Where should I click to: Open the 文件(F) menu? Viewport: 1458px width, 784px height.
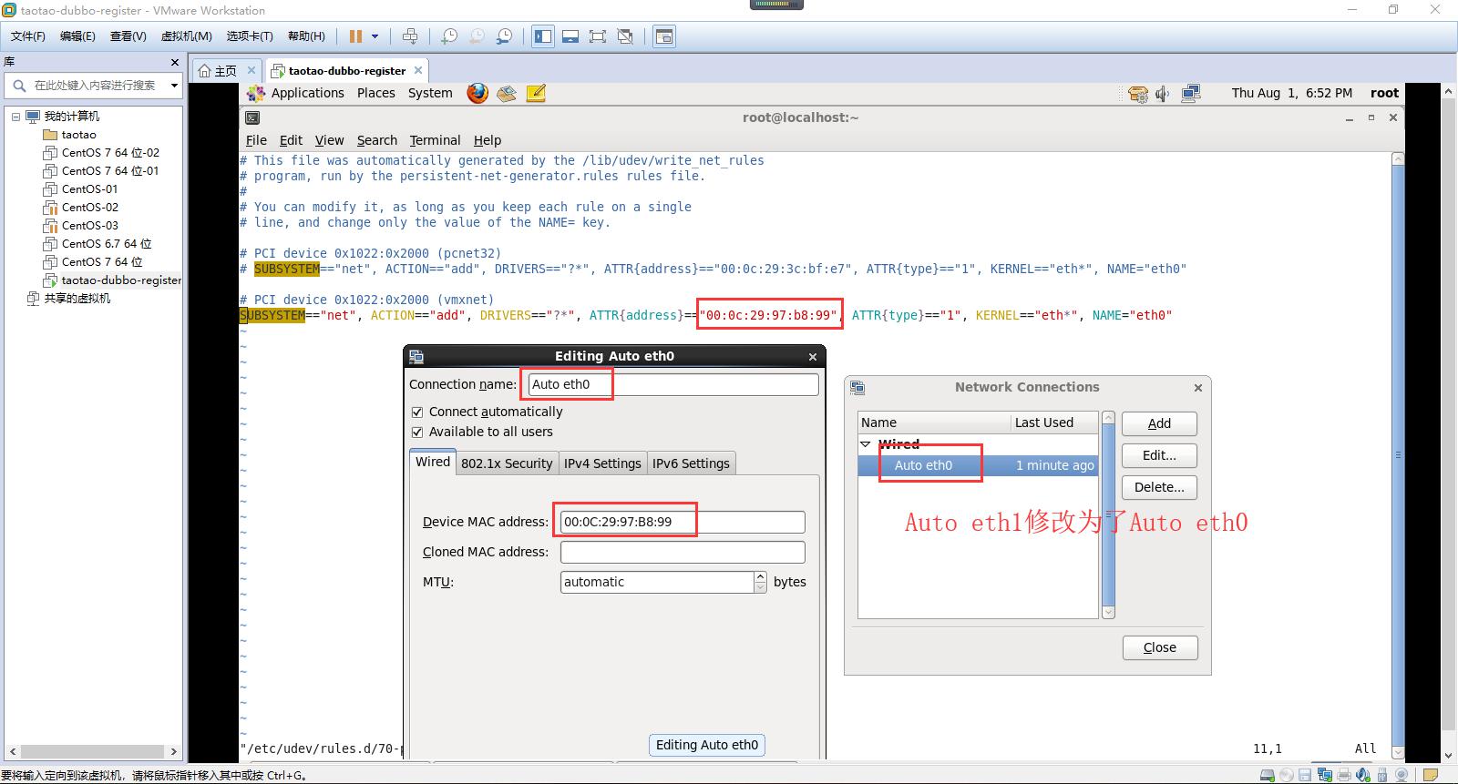pos(28,36)
